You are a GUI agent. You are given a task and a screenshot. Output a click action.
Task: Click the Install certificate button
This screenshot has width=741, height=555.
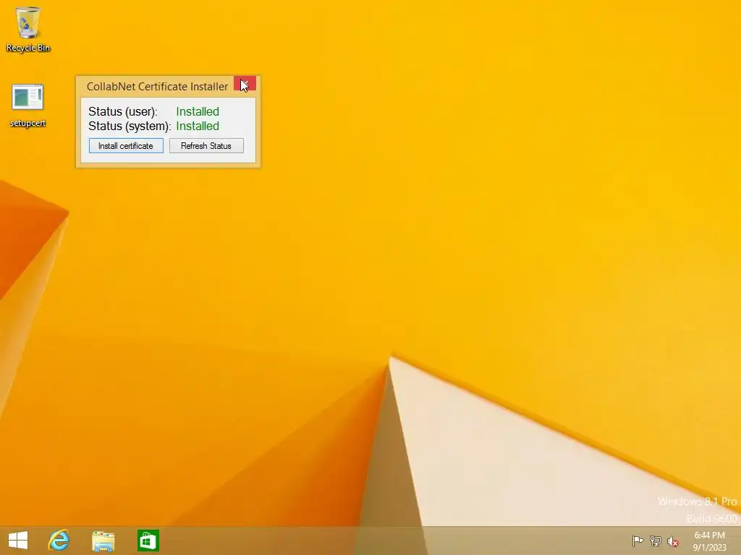click(x=126, y=146)
